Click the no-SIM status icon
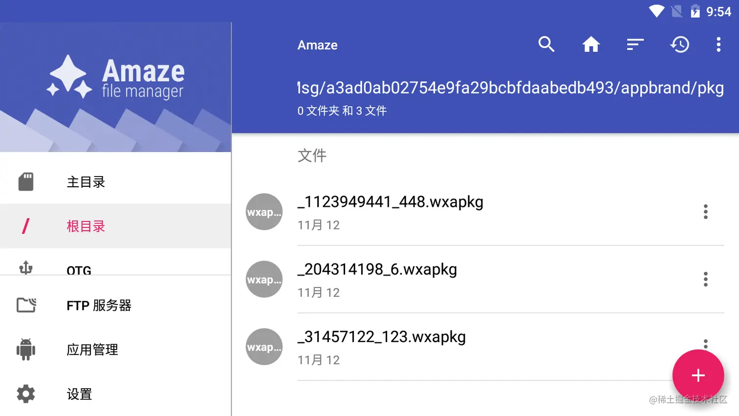Image resolution: width=739 pixels, height=416 pixels. point(677,11)
